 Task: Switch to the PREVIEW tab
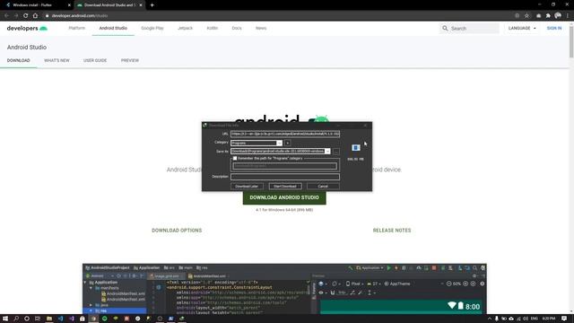click(x=130, y=60)
